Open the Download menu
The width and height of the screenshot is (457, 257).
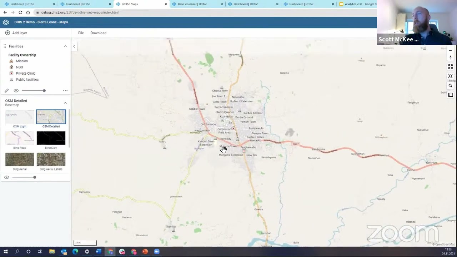(98, 33)
